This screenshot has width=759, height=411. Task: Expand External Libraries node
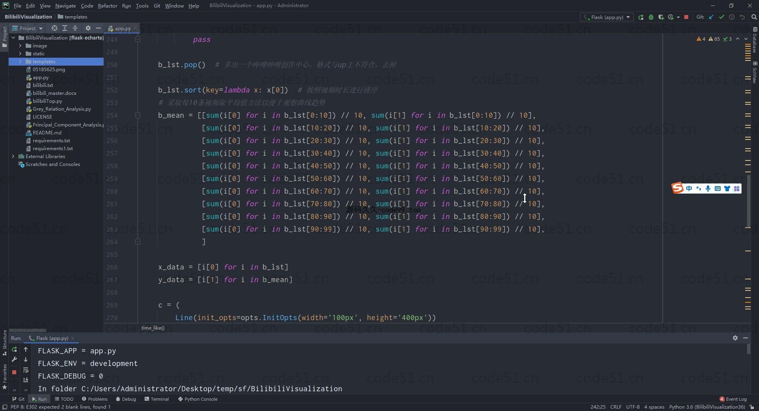13,156
